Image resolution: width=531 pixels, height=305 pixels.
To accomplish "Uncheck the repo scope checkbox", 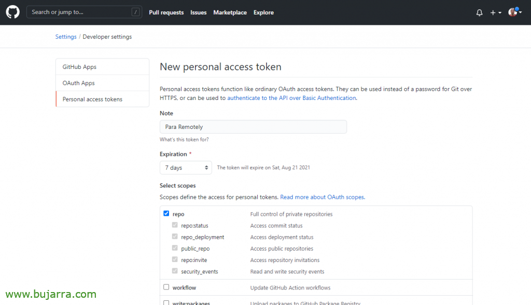I will (166, 213).
